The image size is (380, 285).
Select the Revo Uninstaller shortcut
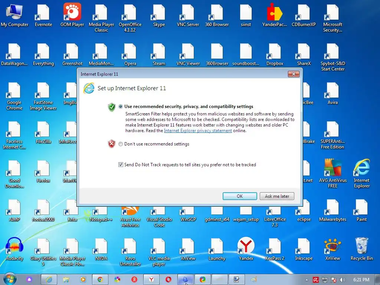130,252
